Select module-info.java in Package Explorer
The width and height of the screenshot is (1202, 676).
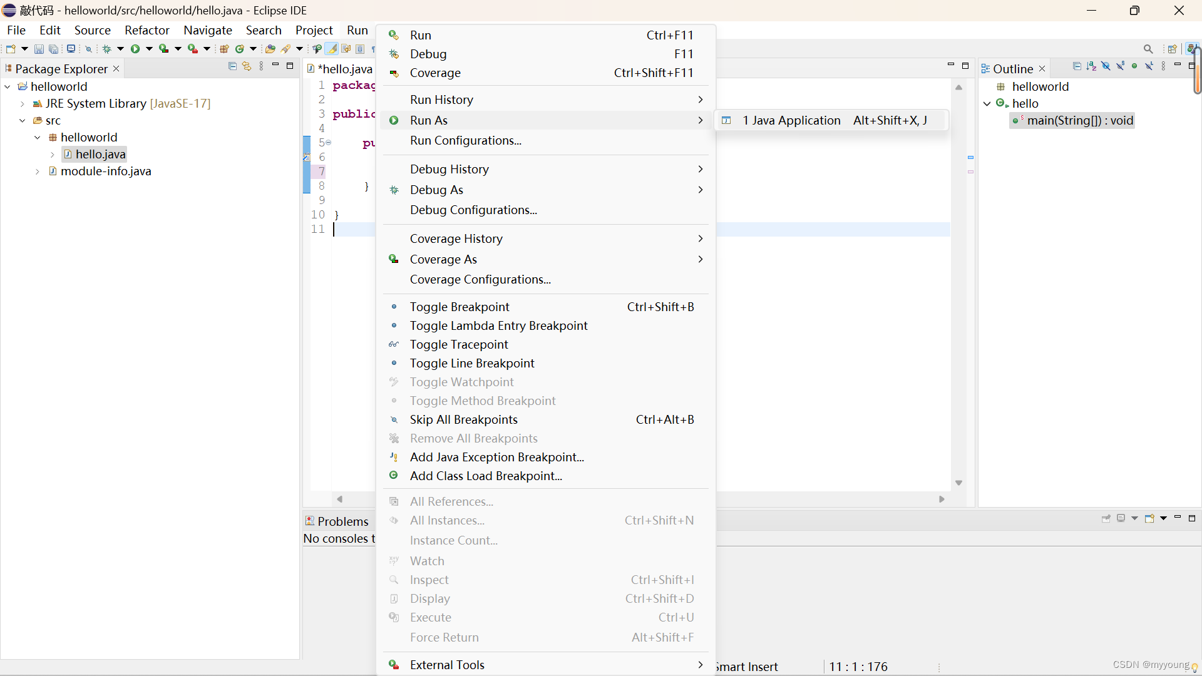click(106, 171)
